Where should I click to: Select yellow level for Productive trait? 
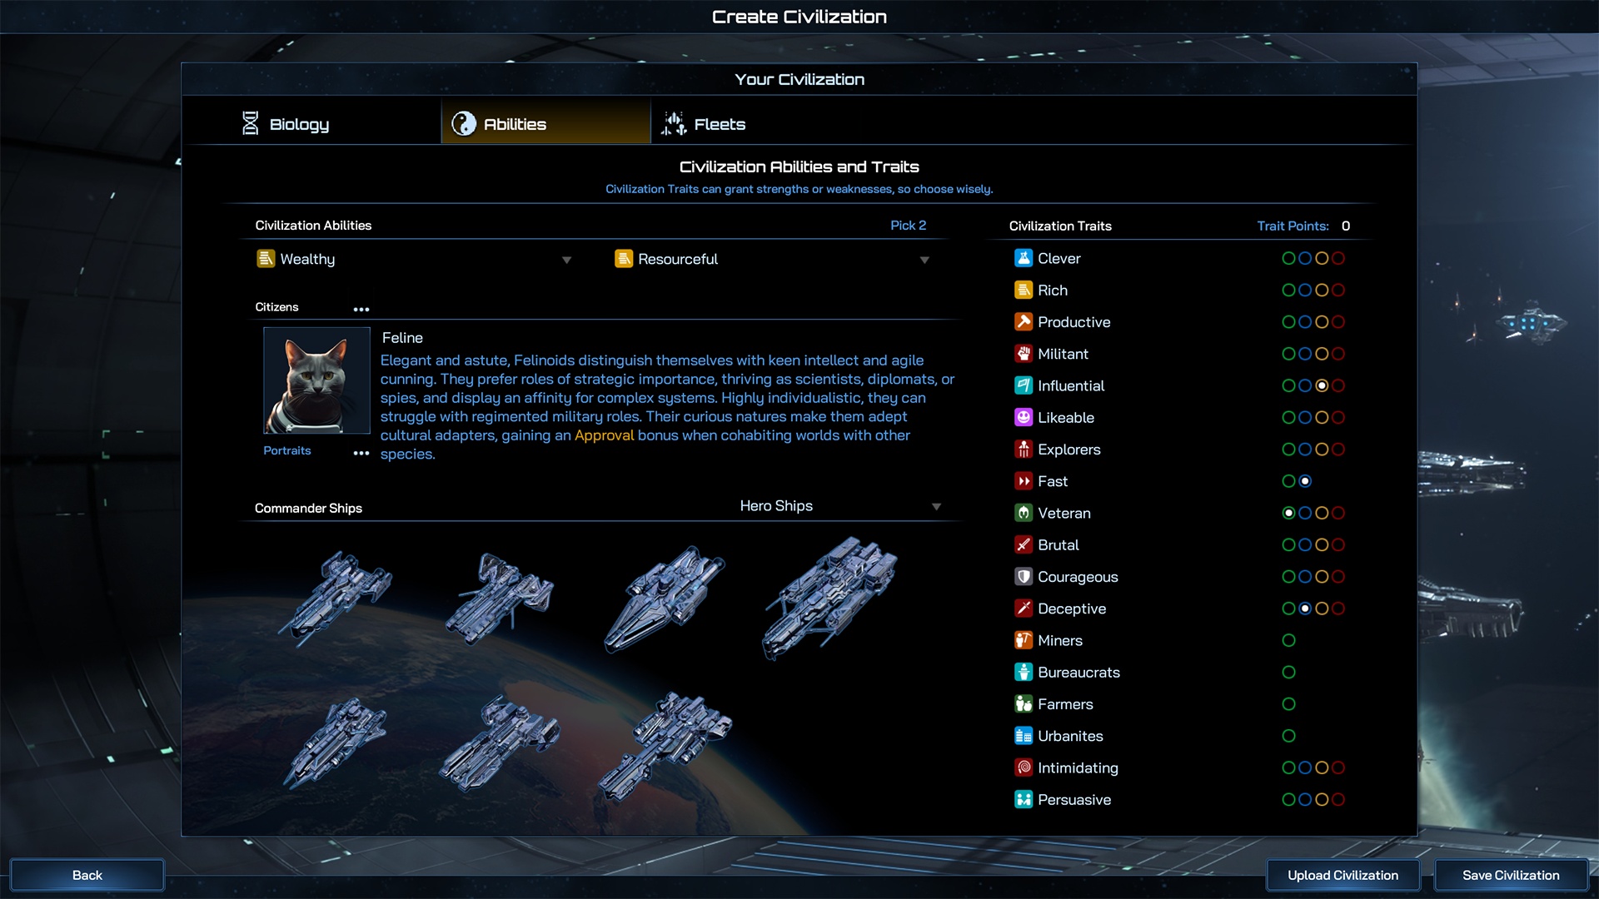click(1322, 321)
